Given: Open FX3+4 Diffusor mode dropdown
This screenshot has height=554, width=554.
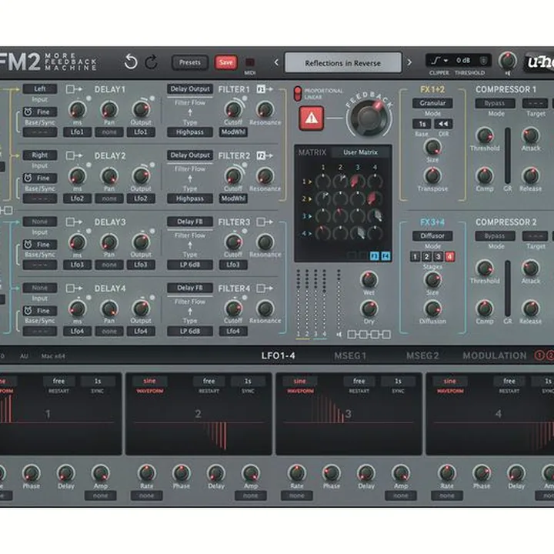Looking at the screenshot, I should tap(432, 235).
